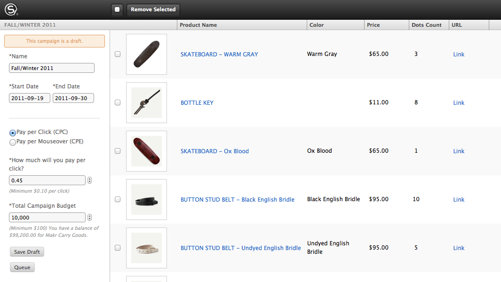Screen dimensions: 501x282
Task: Check the Bottle Key row checkbox
Action: 118,102
